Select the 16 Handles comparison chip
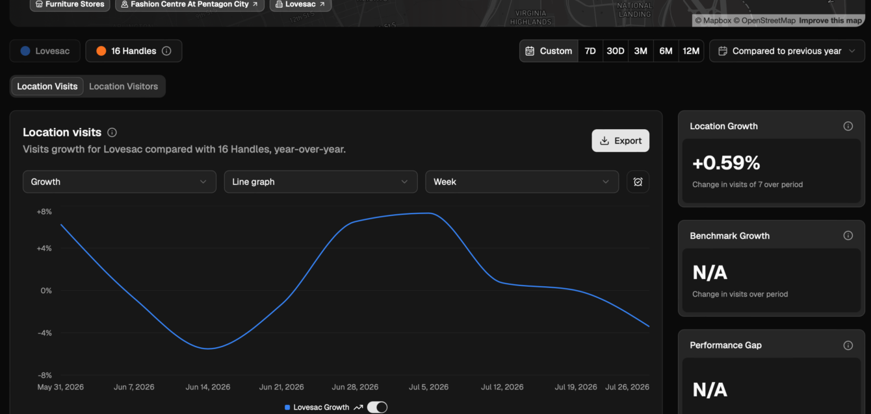Viewport: 871px width, 414px height. pyautogui.click(x=134, y=51)
